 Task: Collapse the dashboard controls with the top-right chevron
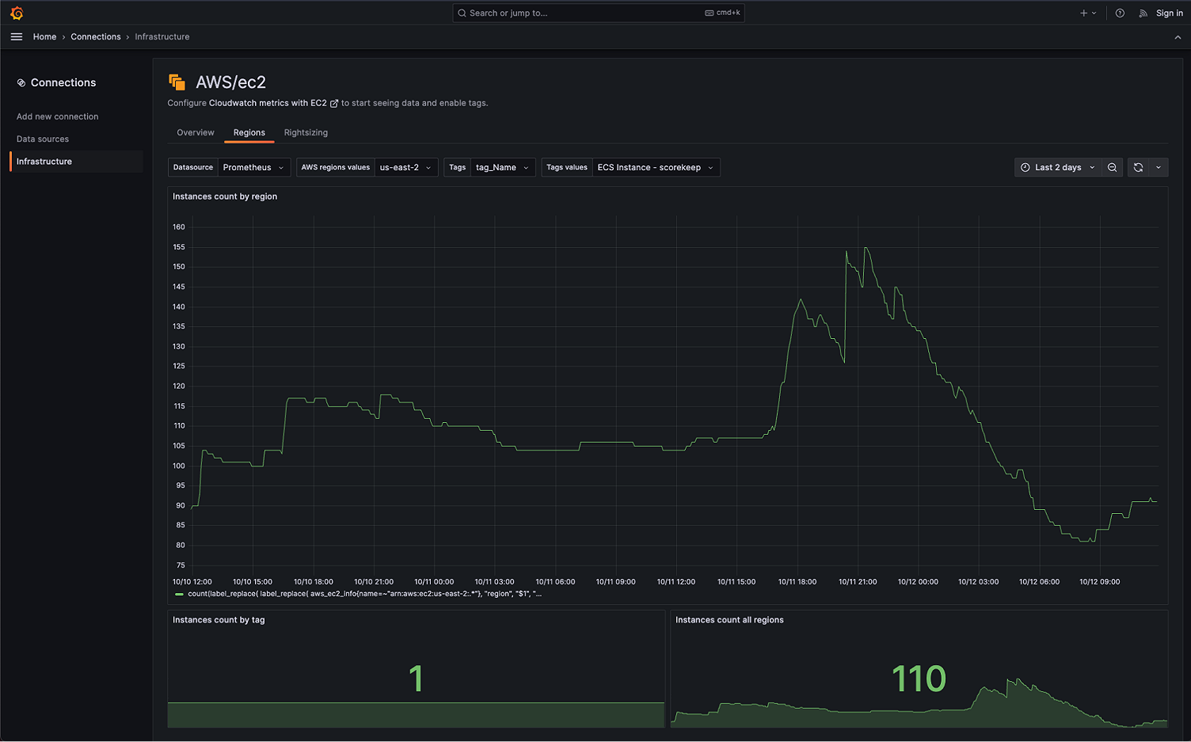[x=1178, y=37]
